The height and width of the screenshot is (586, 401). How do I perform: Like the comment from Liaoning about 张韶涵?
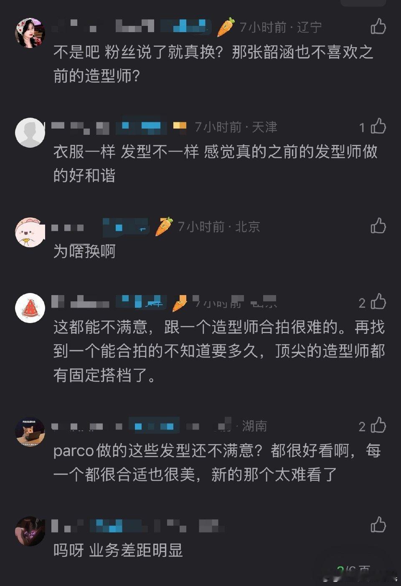(378, 26)
